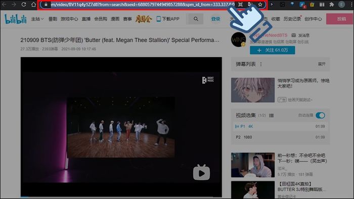
Task: Open the 田柾国4K直拍 recommended video title
Action: [x=302, y=186]
